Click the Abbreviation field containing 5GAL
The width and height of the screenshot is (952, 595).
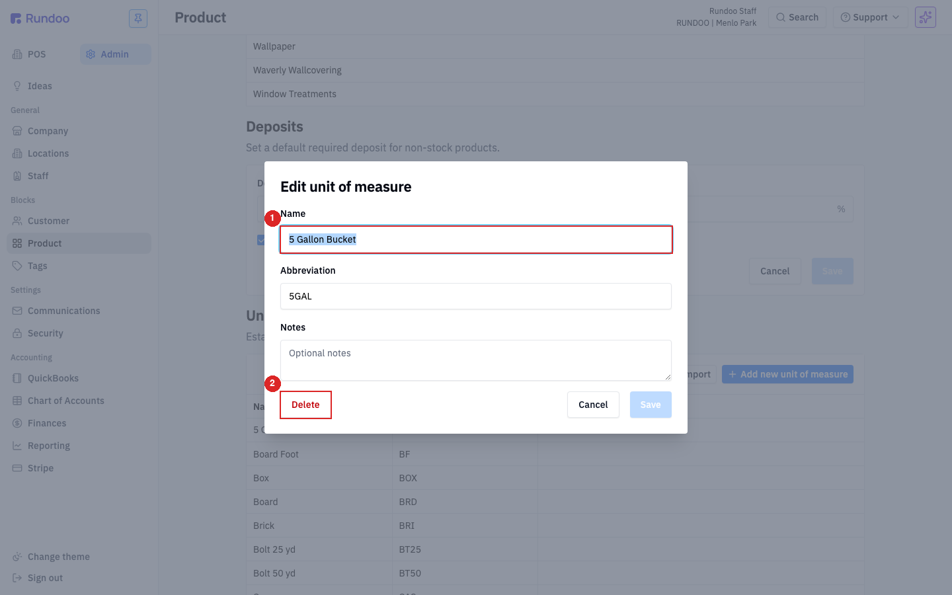coord(476,296)
